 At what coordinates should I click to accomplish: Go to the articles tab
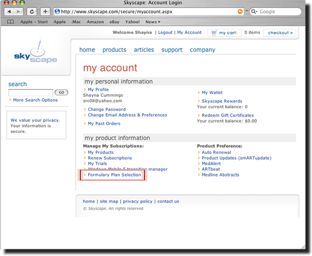[144, 50]
